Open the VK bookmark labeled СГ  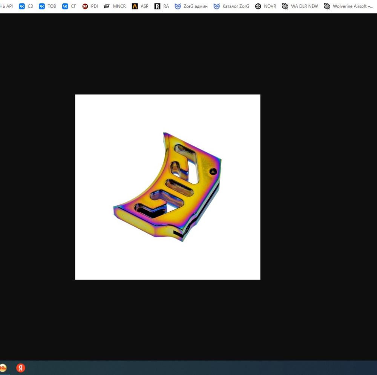point(69,6)
